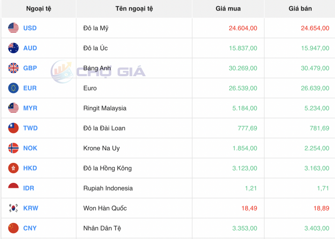The width and height of the screenshot is (335, 239).
Task: Open the GBP currency link
Action: [30, 68]
